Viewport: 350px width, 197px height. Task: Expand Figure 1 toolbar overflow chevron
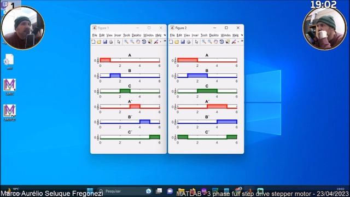(x=165, y=41)
